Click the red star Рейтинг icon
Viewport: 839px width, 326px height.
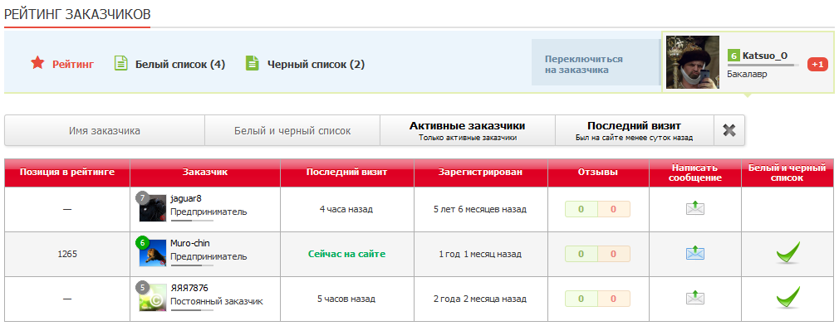click(37, 64)
